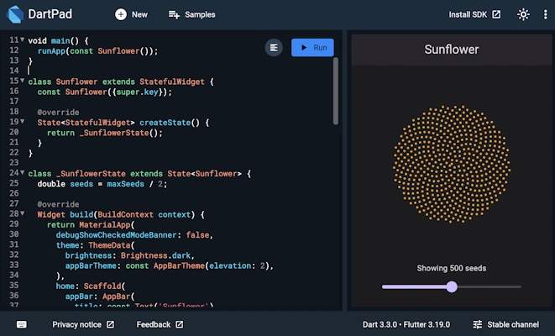The width and height of the screenshot is (555, 336).
Task: Click the 'Showing 500 seeds' label
Action: (x=452, y=268)
